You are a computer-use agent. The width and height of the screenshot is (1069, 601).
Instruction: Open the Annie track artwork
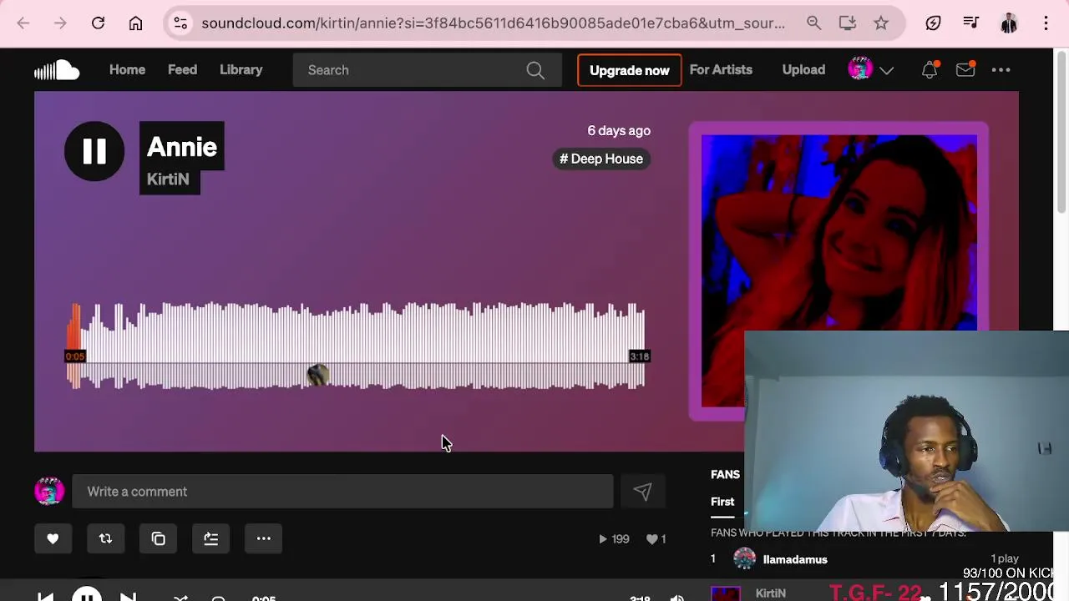838,270
